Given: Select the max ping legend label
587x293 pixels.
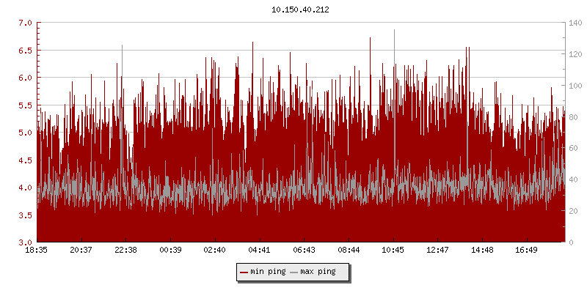Looking at the screenshot, I should [x=318, y=272].
